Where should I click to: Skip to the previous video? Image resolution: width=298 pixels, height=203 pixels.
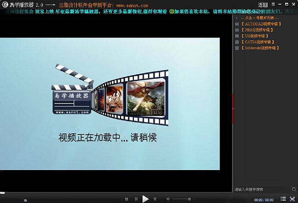pos(136,199)
